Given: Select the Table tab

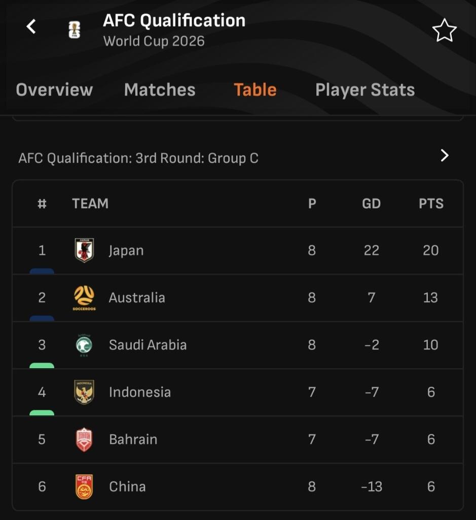Looking at the screenshot, I should coord(255,90).
